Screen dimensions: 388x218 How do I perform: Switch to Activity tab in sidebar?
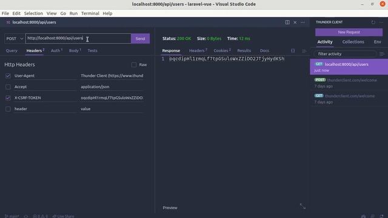[325, 42]
